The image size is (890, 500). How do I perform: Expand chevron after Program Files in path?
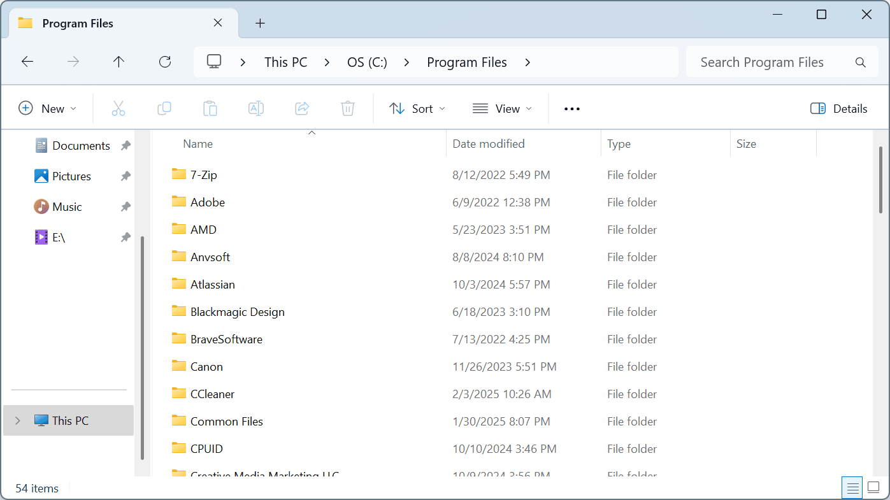tap(527, 62)
